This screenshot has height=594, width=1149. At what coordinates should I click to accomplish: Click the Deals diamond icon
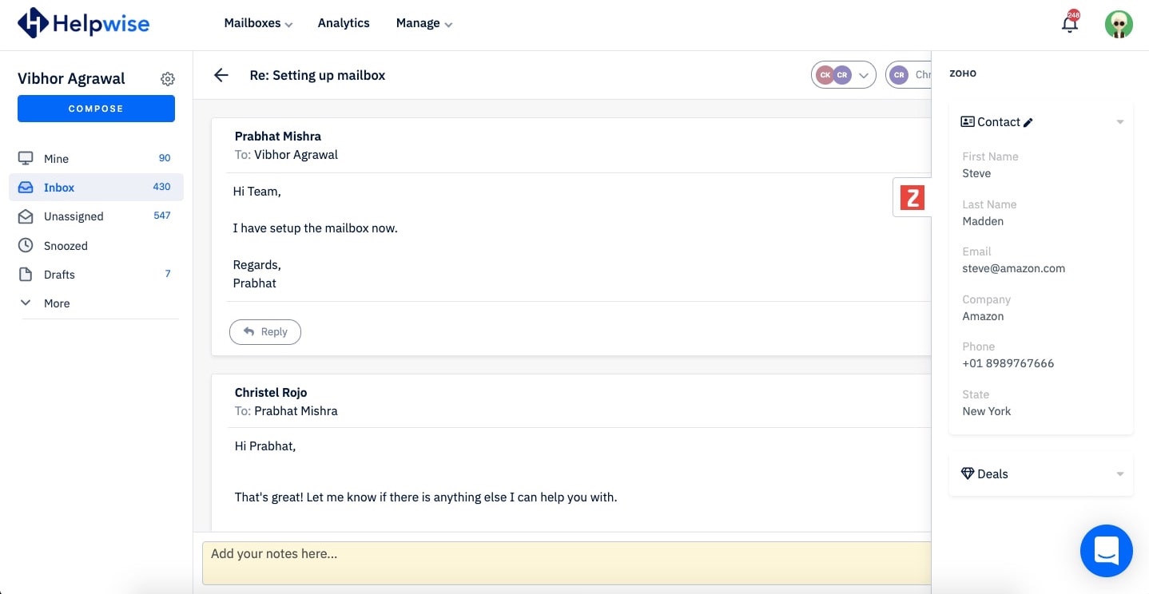tap(968, 473)
